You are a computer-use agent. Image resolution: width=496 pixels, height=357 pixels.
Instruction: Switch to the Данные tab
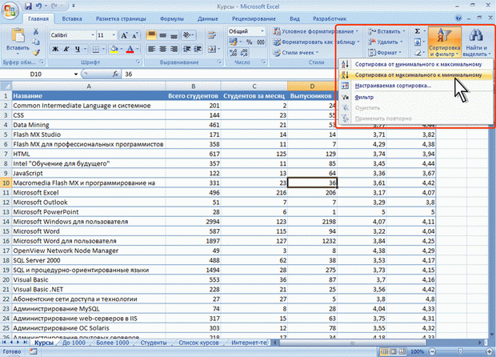[x=208, y=18]
